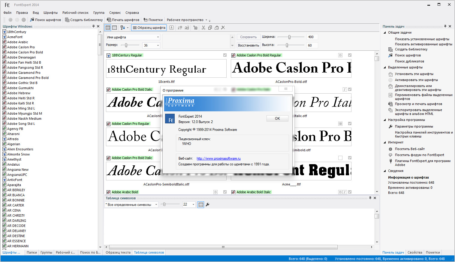Toggle fit-width icon in symbol table toolbar
Image resolution: width=455 pixels, height=262 pixels.
(201, 204)
